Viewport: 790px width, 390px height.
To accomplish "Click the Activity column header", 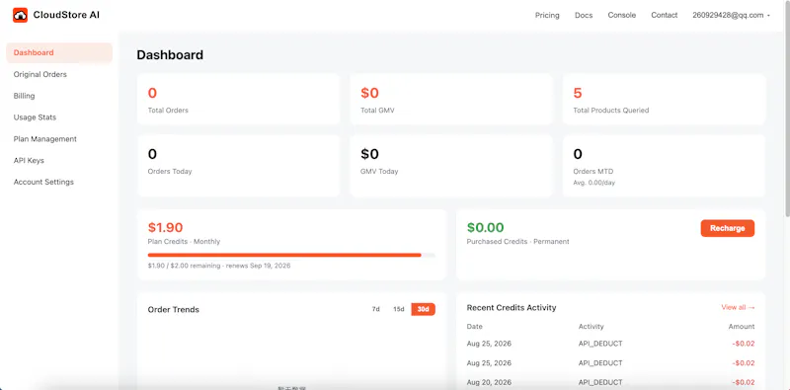I will [591, 327].
